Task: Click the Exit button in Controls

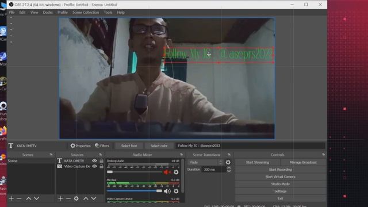Action: tap(280, 198)
